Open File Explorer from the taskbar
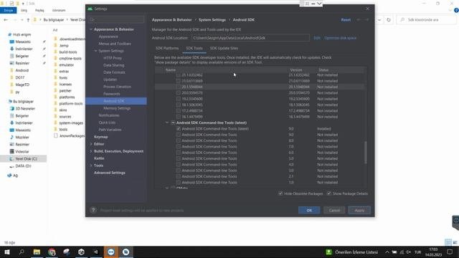 tap(37, 252)
